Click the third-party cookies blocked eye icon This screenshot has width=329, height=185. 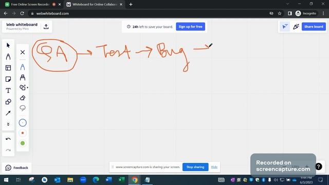[271, 13]
